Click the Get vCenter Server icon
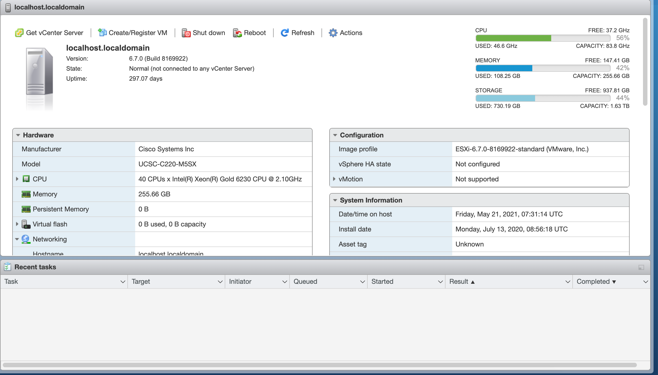The image size is (658, 375). (19, 33)
